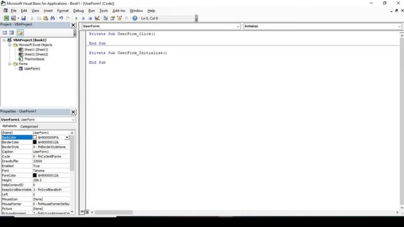
Task: Collapse the Microsoft Excel Objects folder
Action: point(9,45)
